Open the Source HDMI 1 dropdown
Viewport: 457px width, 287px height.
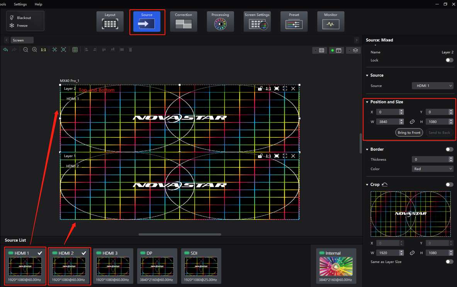click(433, 85)
